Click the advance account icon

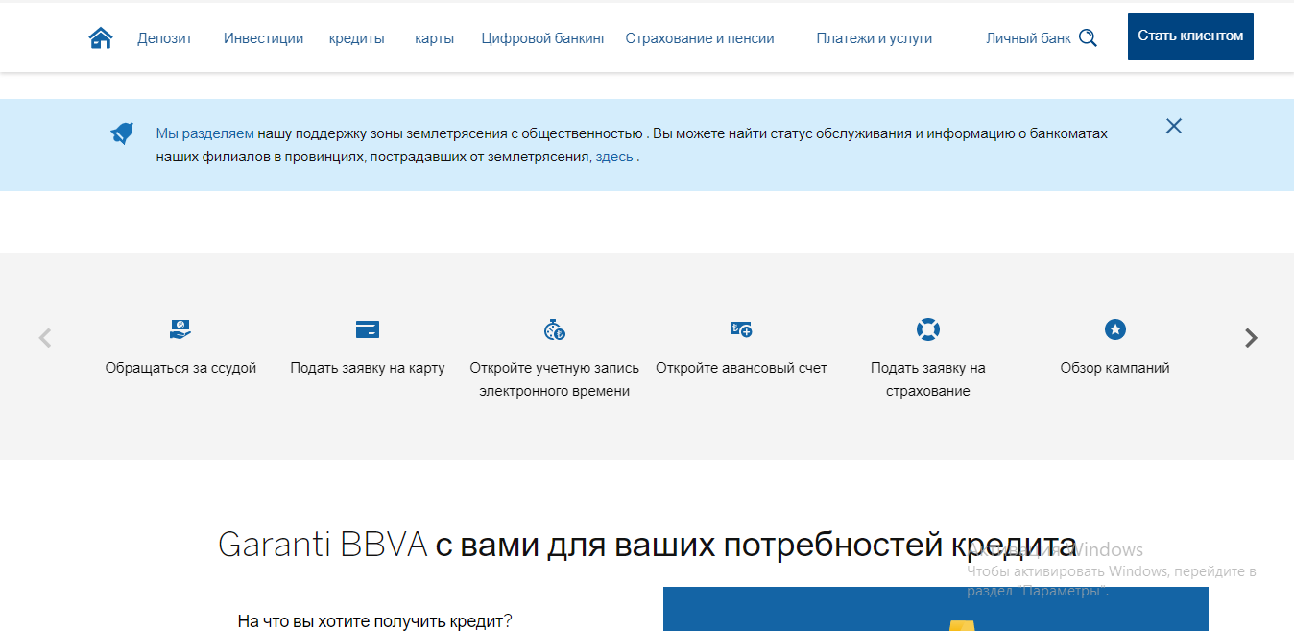point(740,329)
